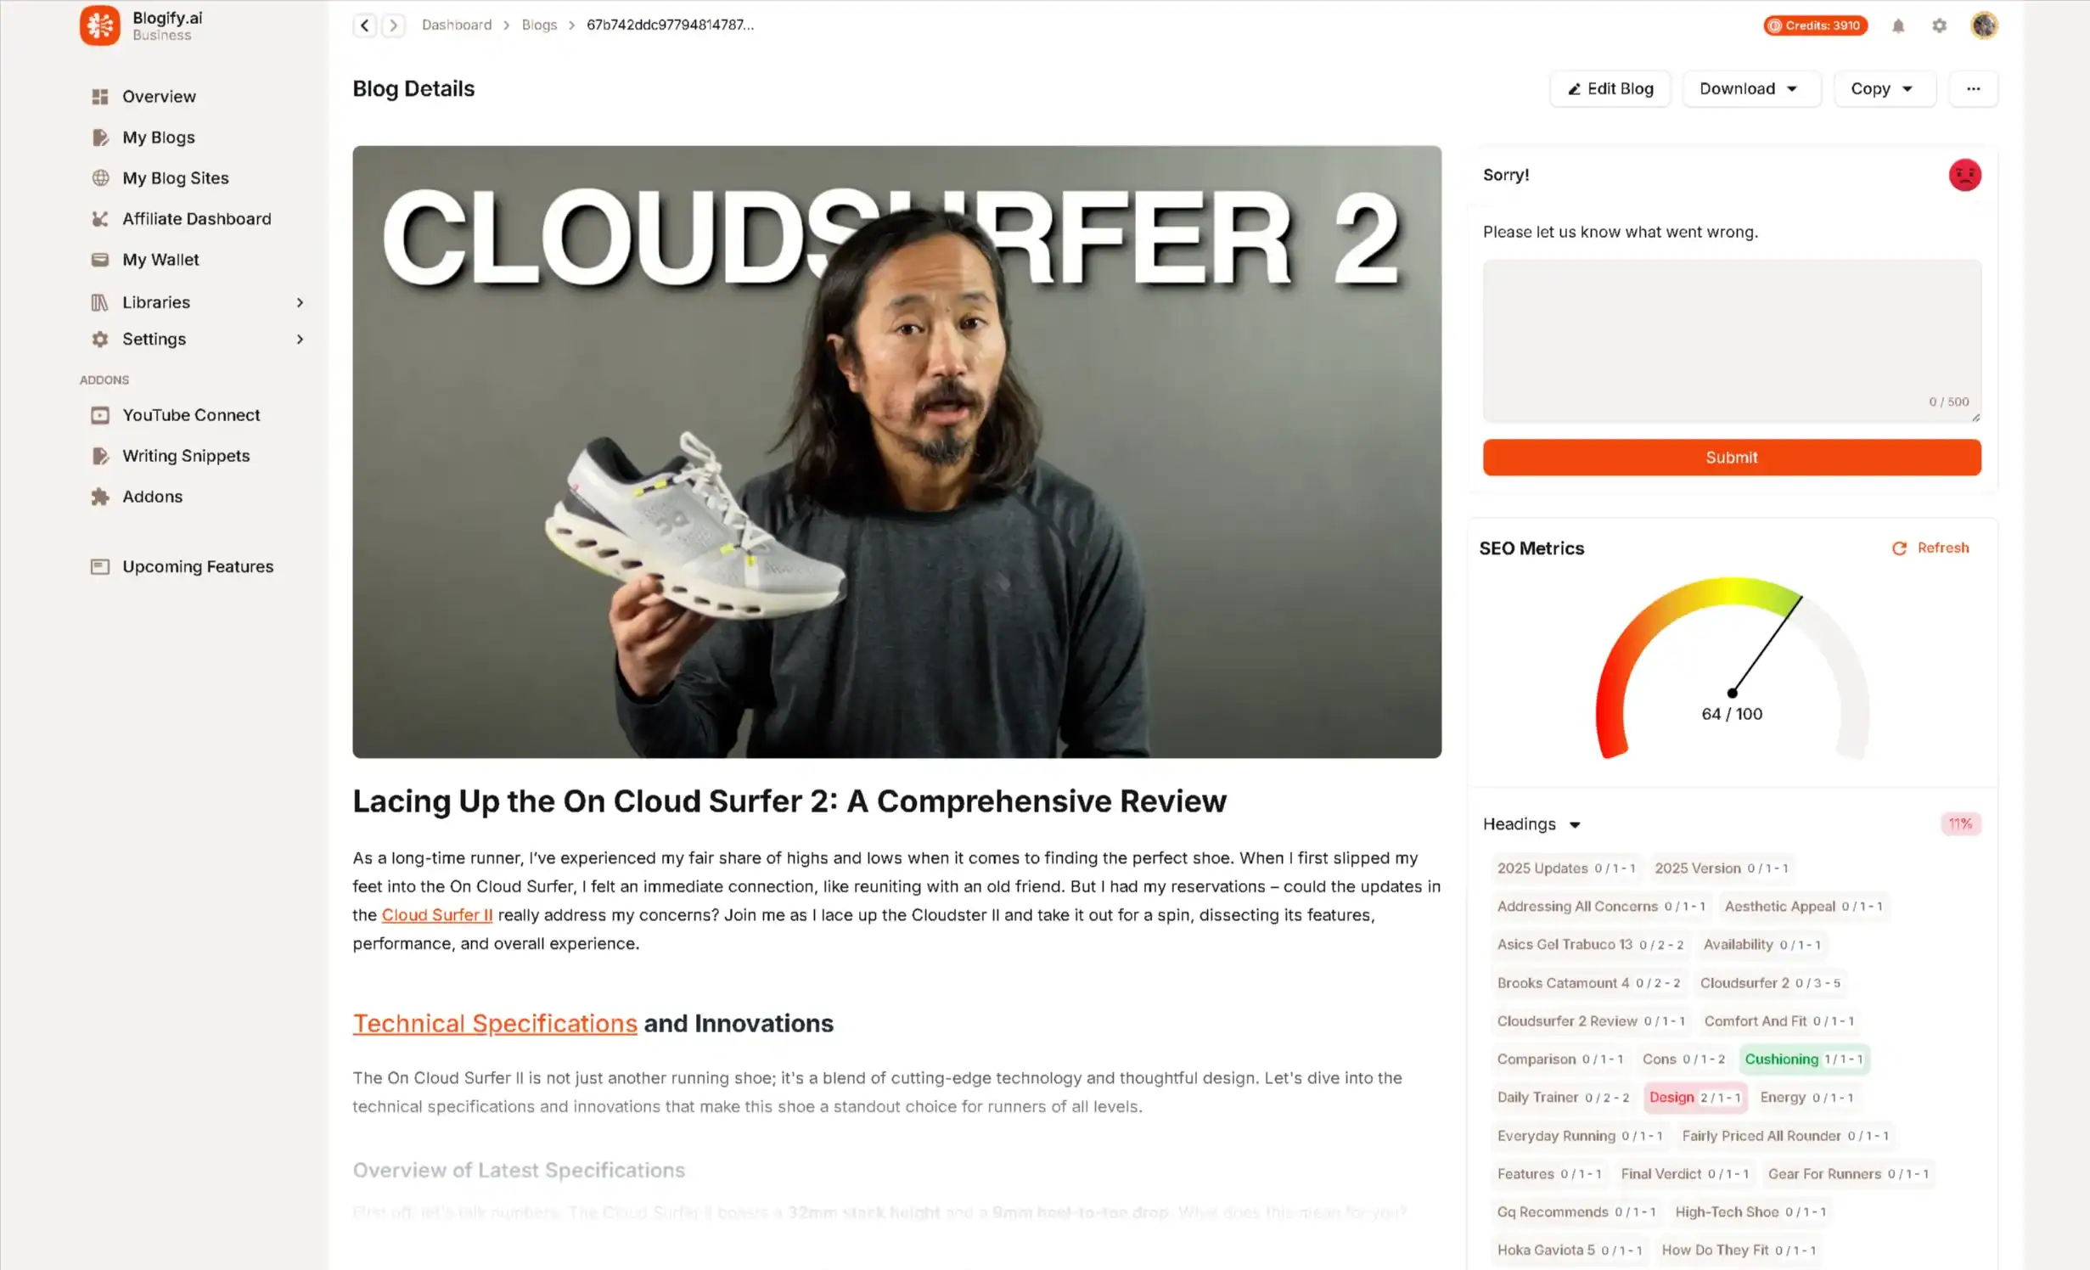Viewport: 2090px width, 1270px height.
Task: Toggle the Cushioning keyword tag
Action: [1804, 1059]
